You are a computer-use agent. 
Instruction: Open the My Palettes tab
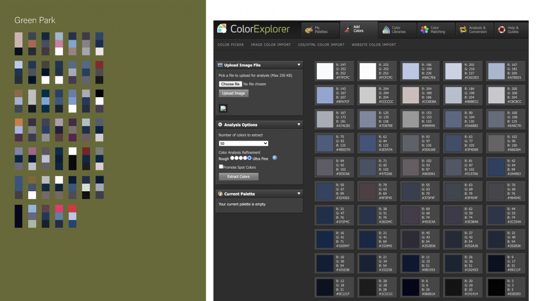[x=320, y=30]
